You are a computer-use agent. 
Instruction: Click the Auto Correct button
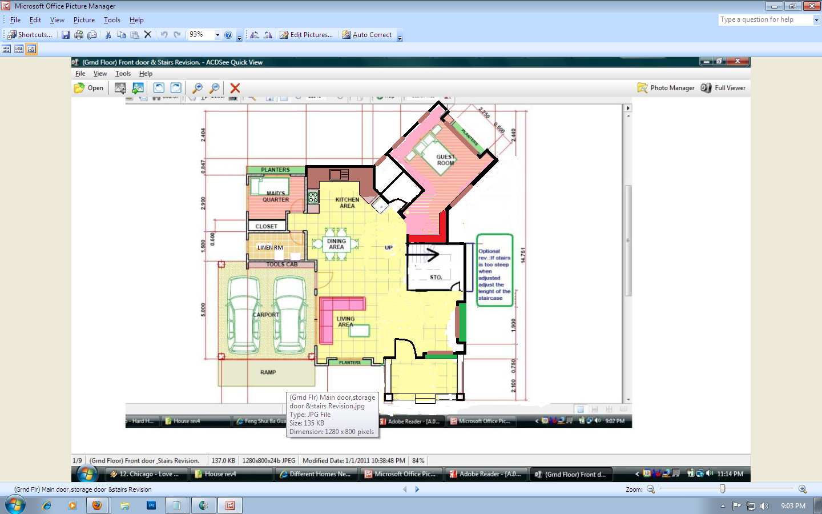(366, 35)
